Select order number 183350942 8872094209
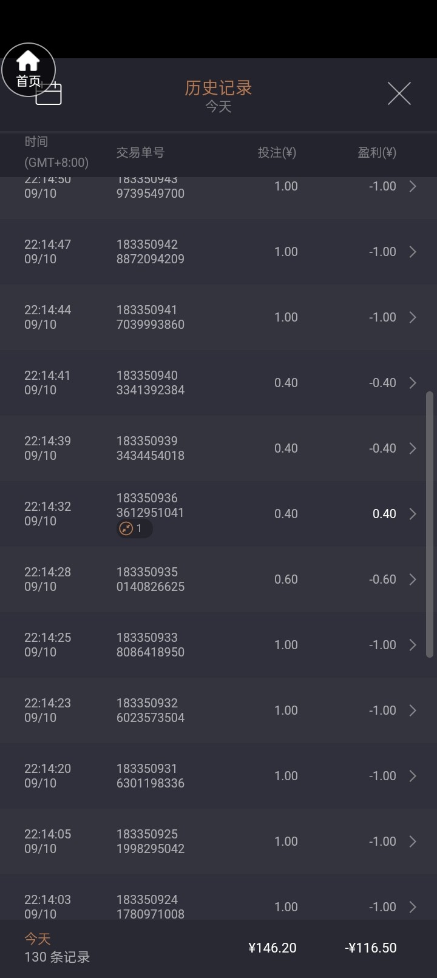Image resolution: width=437 pixels, height=978 pixels. coord(150,252)
